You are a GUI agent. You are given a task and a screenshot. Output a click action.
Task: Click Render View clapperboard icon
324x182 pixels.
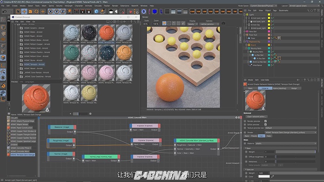click(76, 12)
